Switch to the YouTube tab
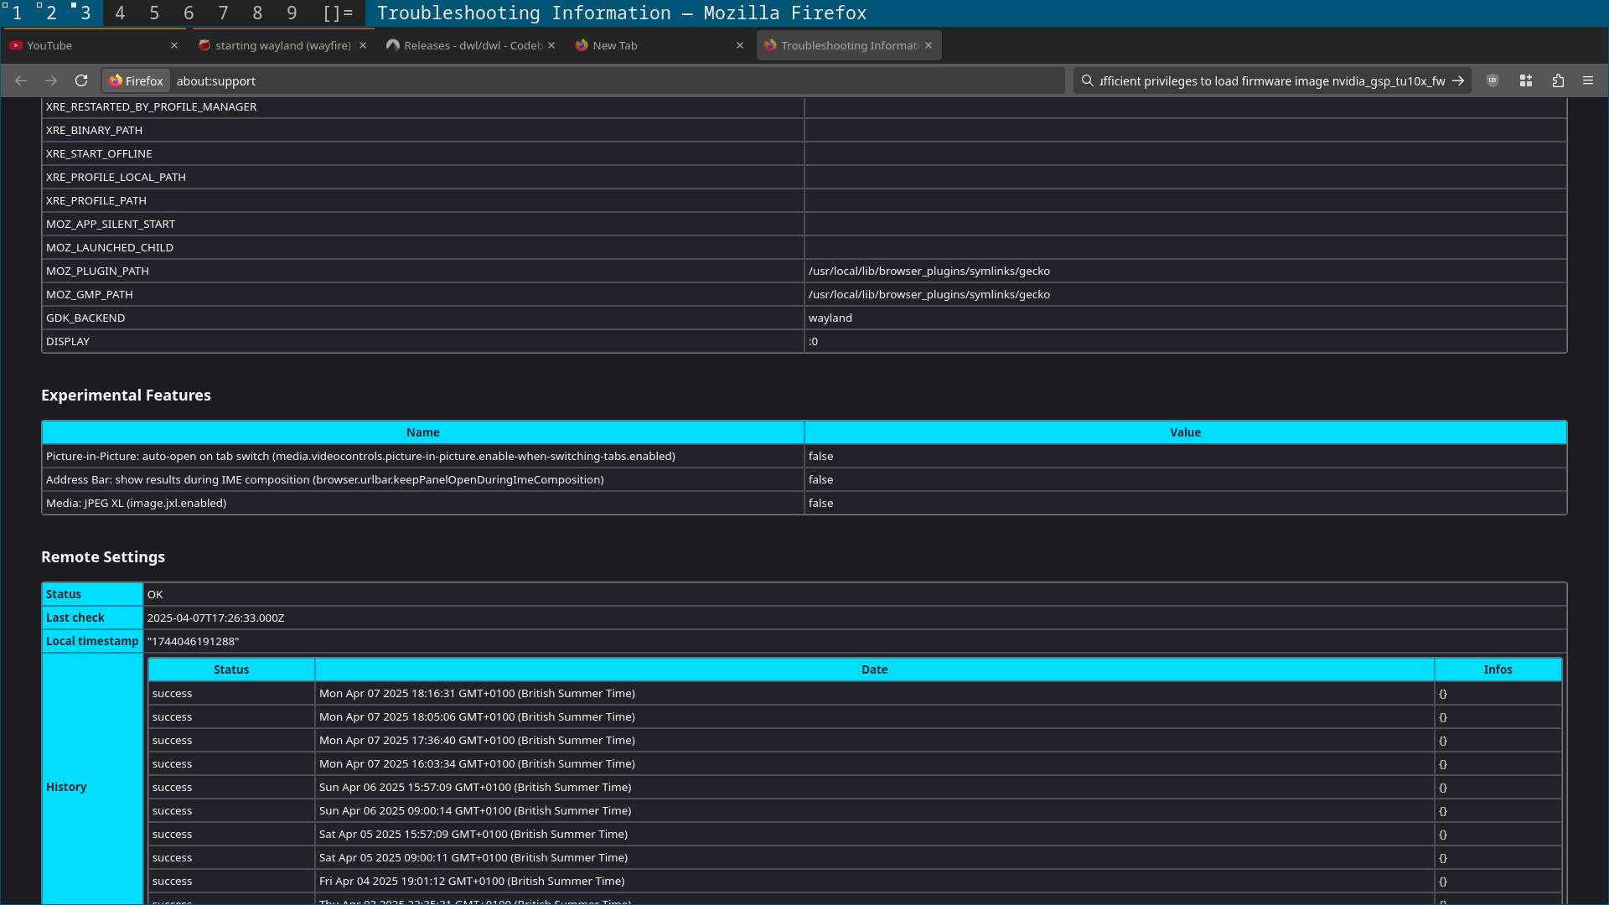Viewport: 1609px width, 905px height. pos(84,45)
